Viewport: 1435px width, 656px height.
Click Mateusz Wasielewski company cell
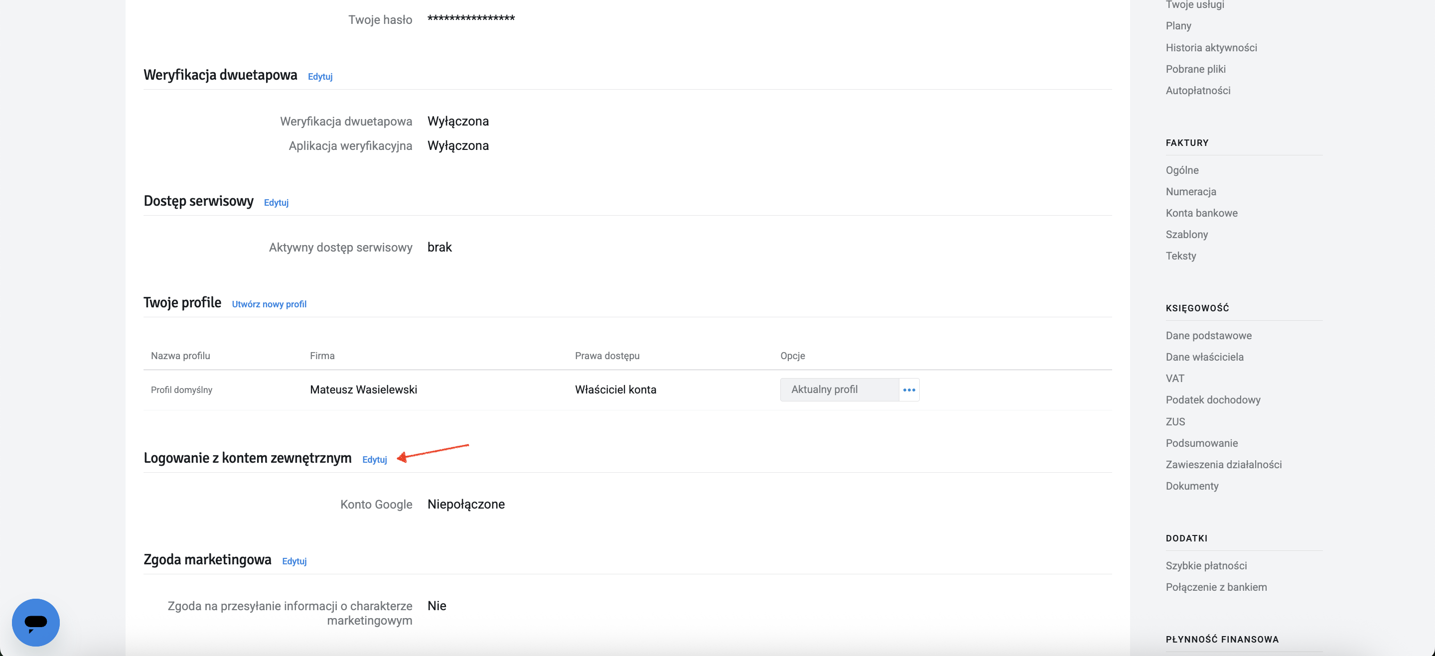click(x=363, y=390)
